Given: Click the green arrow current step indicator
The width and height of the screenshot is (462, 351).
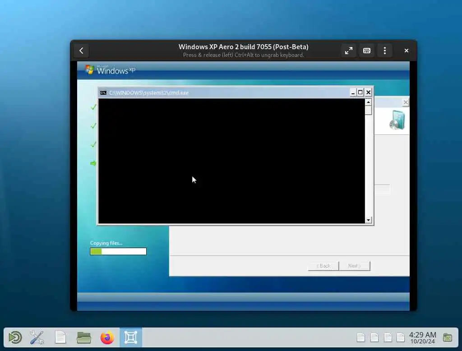Looking at the screenshot, I should (x=93, y=163).
